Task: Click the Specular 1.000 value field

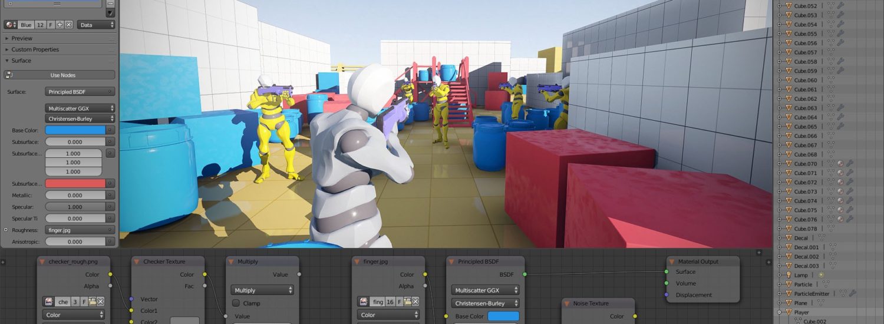Action: coord(75,207)
